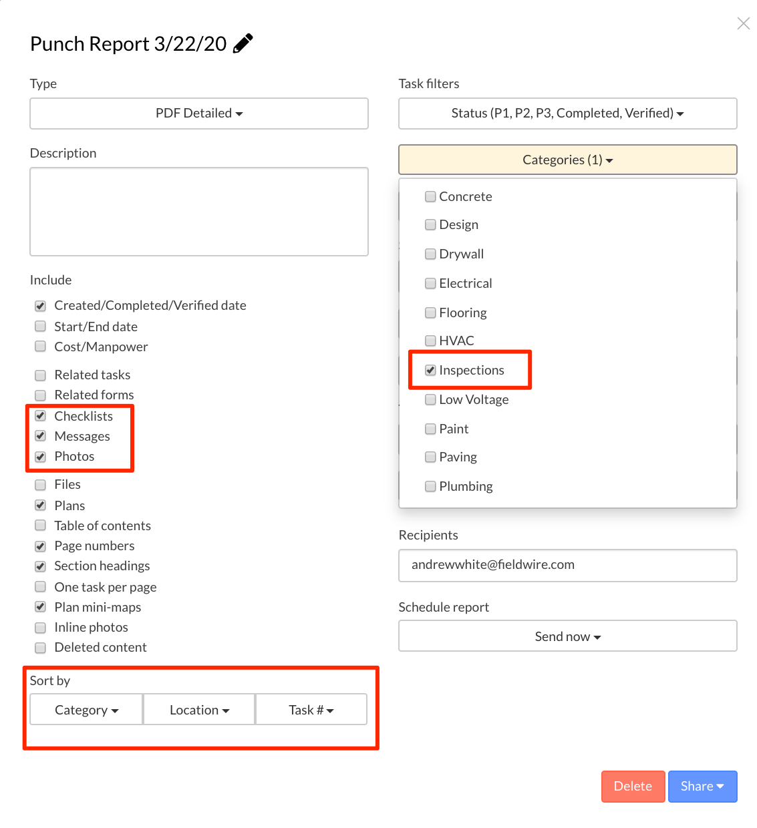The width and height of the screenshot is (757, 828).
Task: Open the PDF Detailed type dropdown
Action: click(199, 114)
